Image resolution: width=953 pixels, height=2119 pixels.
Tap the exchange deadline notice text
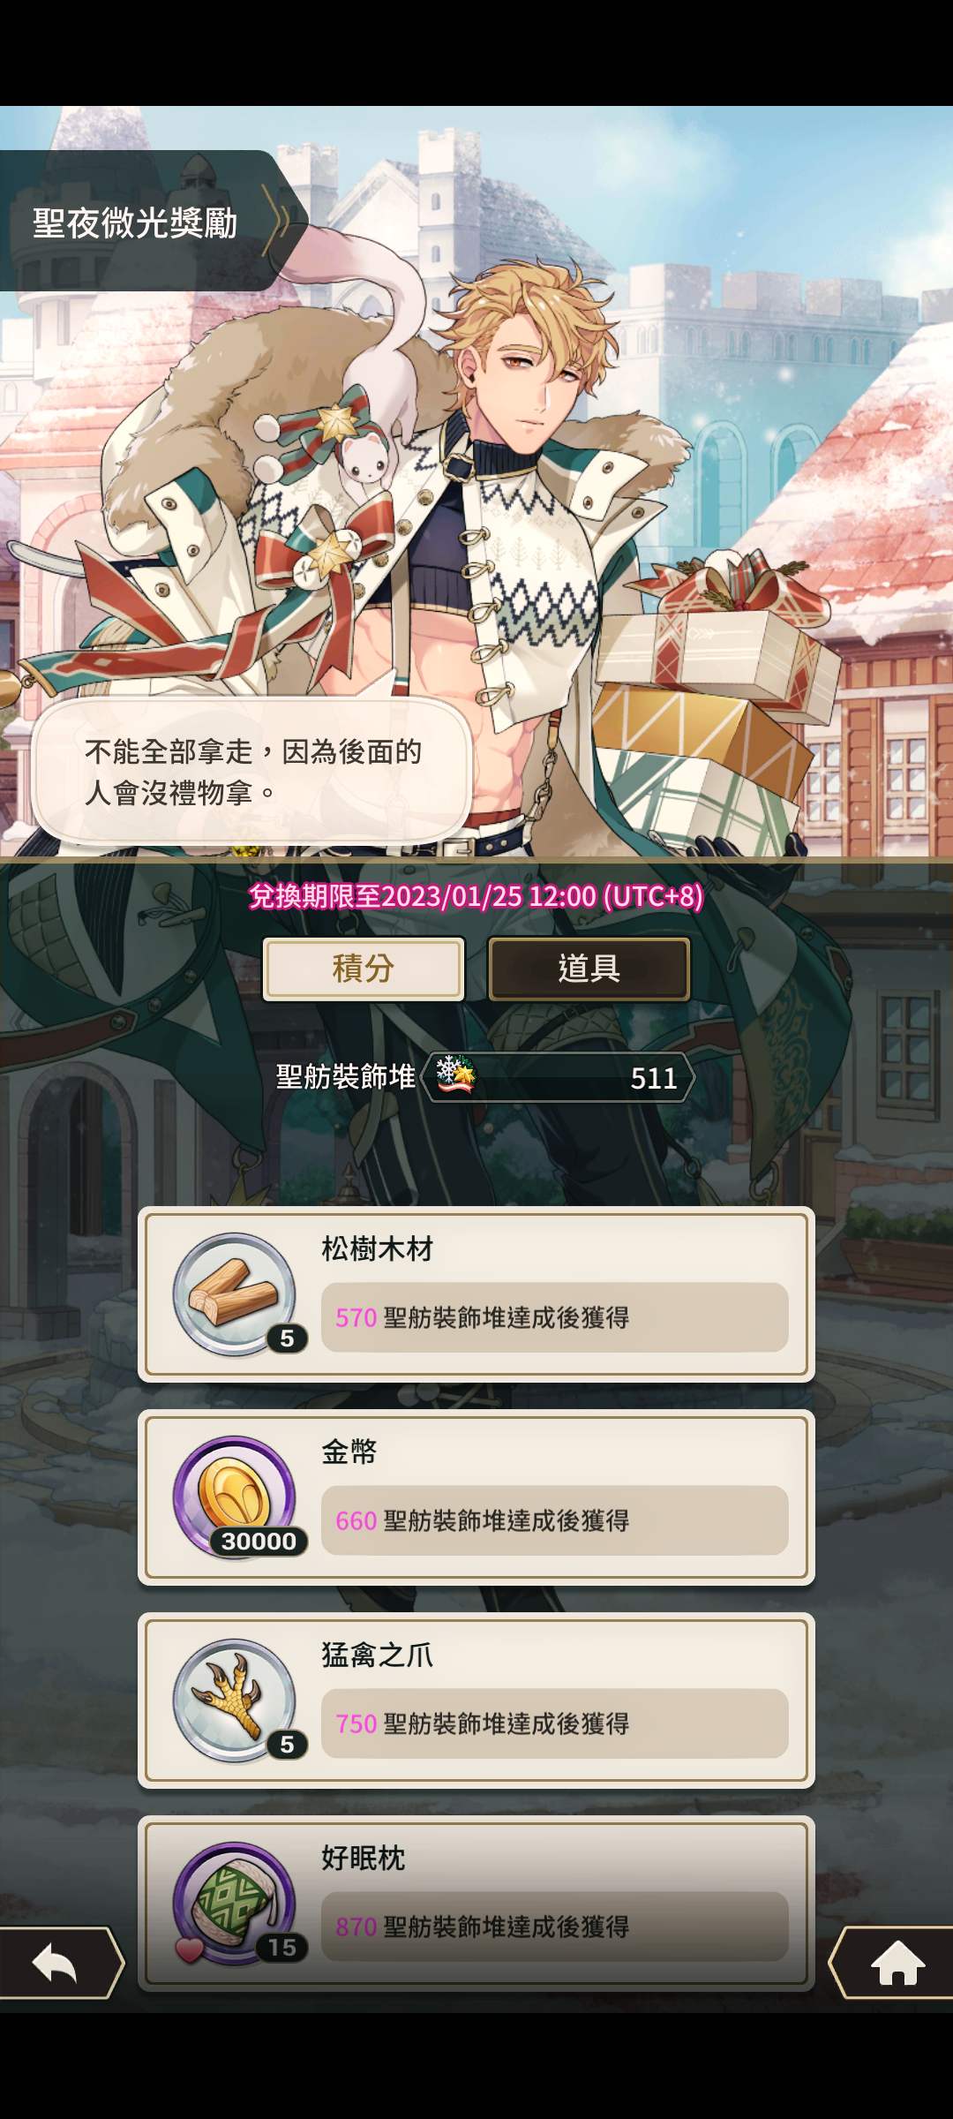[x=476, y=896]
